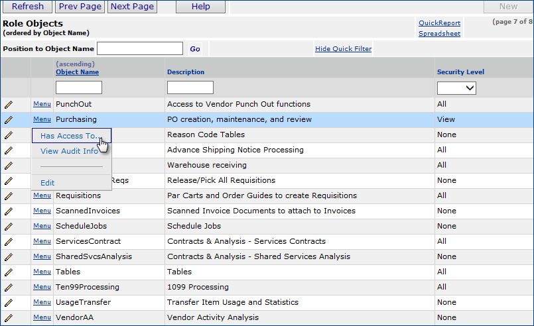
Task: Click the pencil icon for Ten99Processing row
Action: 9,288
